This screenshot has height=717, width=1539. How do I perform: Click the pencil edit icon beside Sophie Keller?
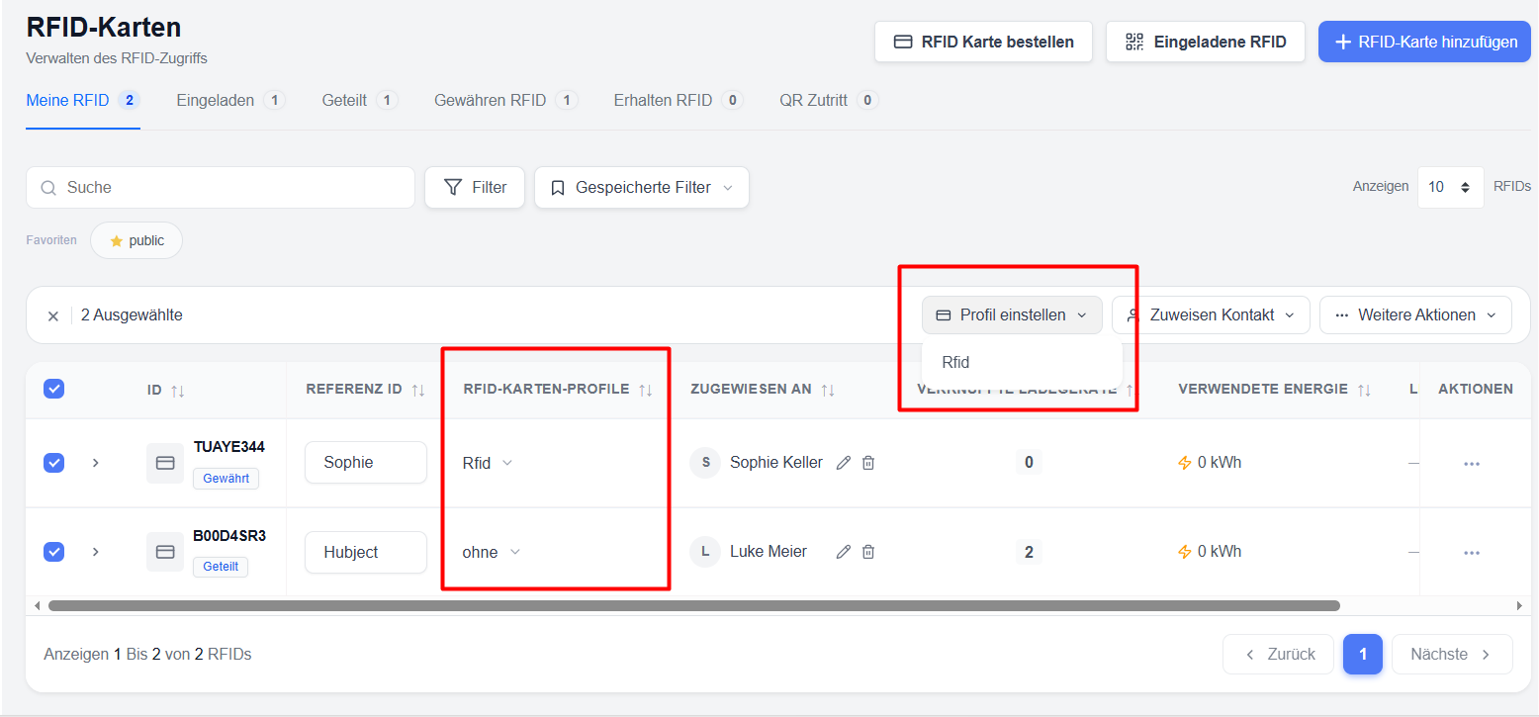pos(844,463)
